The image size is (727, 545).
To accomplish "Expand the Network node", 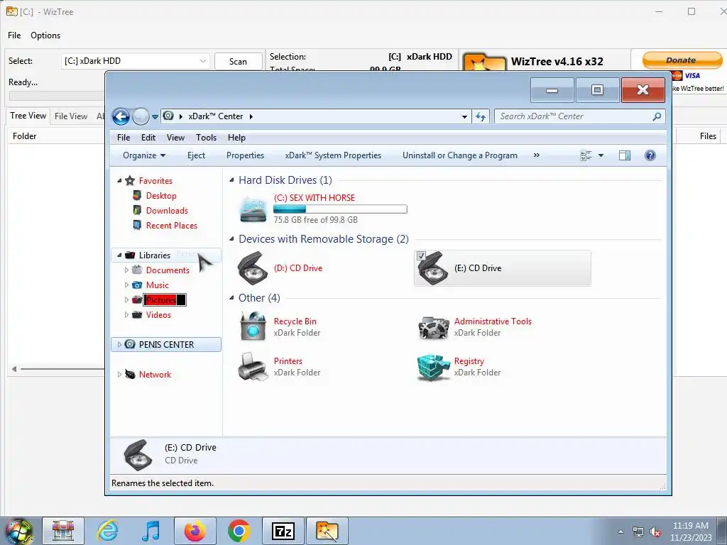I will 119,375.
